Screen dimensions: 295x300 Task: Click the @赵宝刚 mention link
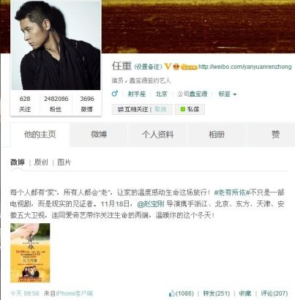point(151,204)
